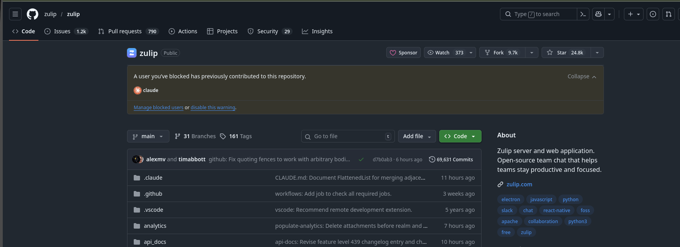This screenshot has height=247, width=680.
Task: Click disable this warning link
Action: pos(213,108)
